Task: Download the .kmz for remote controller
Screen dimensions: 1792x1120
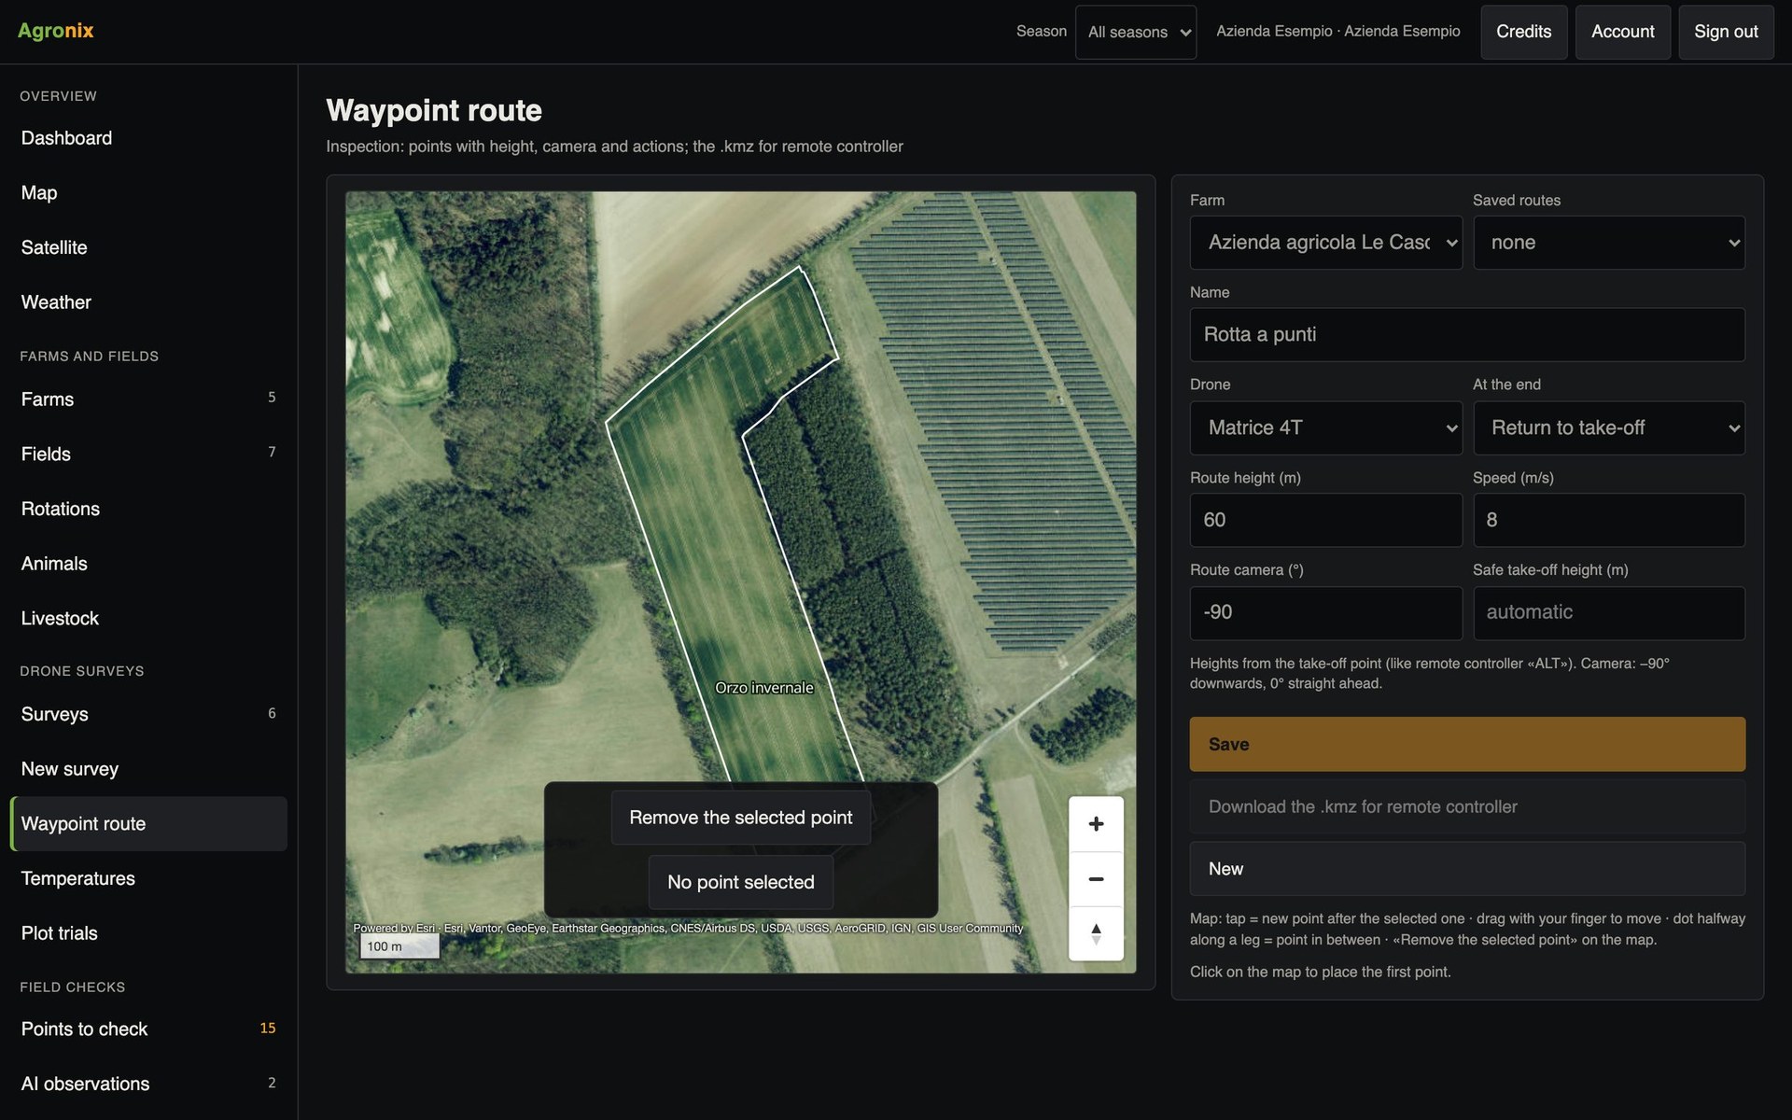Action: click(x=1467, y=807)
